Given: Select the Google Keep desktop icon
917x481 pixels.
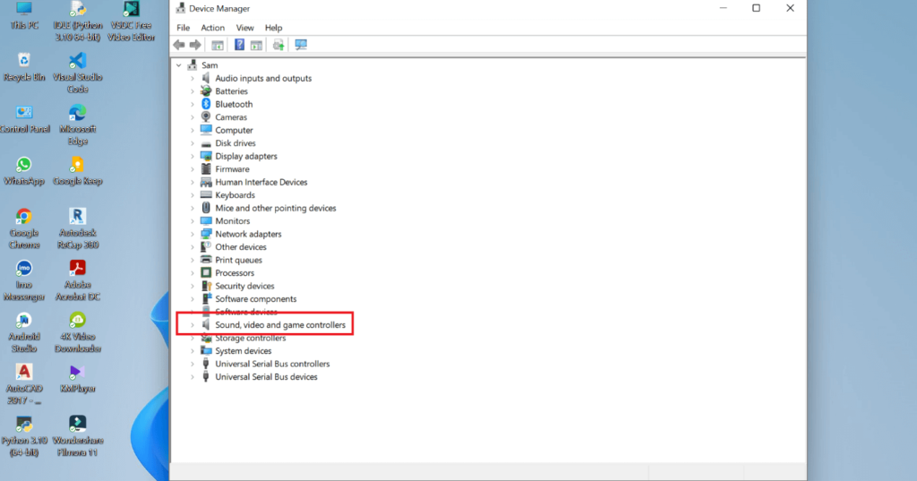Looking at the screenshot, I should click(x=77, y=171).
